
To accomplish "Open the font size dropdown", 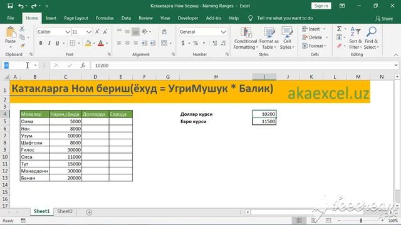I will click(89, 32).
